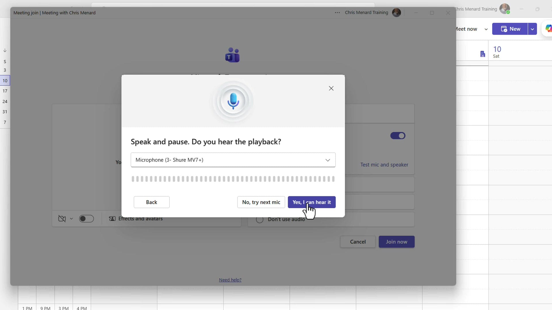Click the Teams account avatar at top right
Image resolution: width=552 pixels, height=310 pixels.
505,9
